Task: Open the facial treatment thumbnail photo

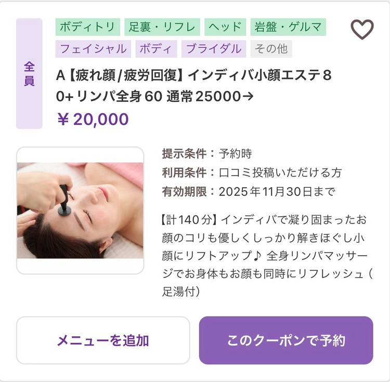Action: coord(80,210)
